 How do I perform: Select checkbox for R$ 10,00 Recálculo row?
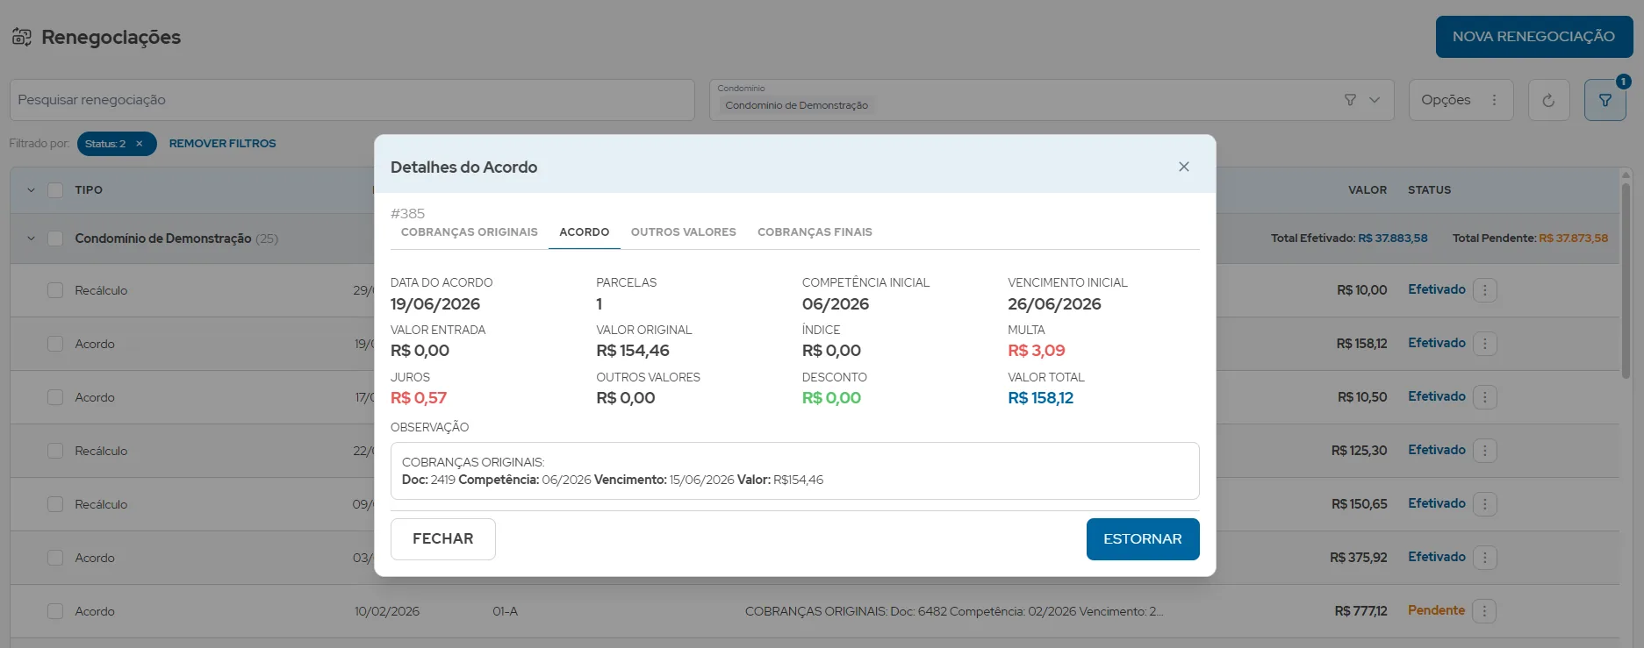[x=55, y=290]
